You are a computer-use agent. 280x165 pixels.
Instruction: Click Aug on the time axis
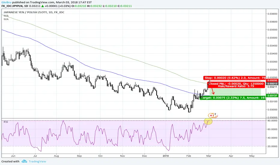tap(56, 156)
